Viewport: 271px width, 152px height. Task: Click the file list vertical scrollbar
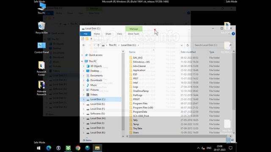[234, 81]
